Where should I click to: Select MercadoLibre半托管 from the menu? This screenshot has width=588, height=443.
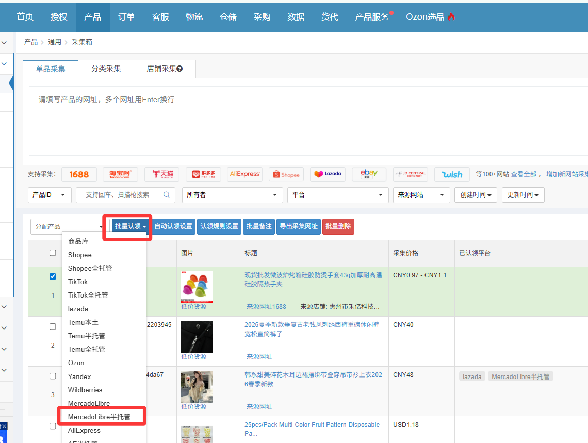tap(100, 416)
